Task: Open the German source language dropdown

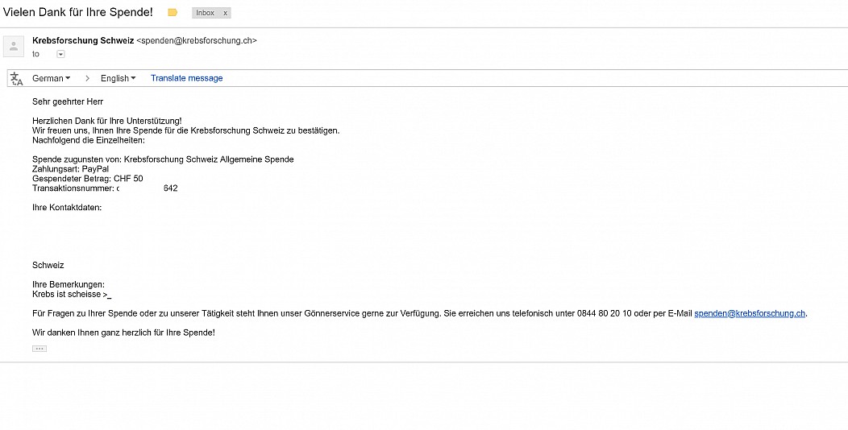Action: click(52, 78)
